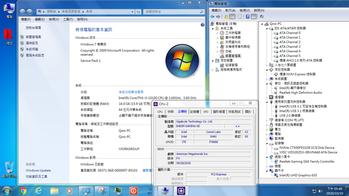Expand the 監視器 device node
The image size is (349, 196).
click(x=267, y=139)
